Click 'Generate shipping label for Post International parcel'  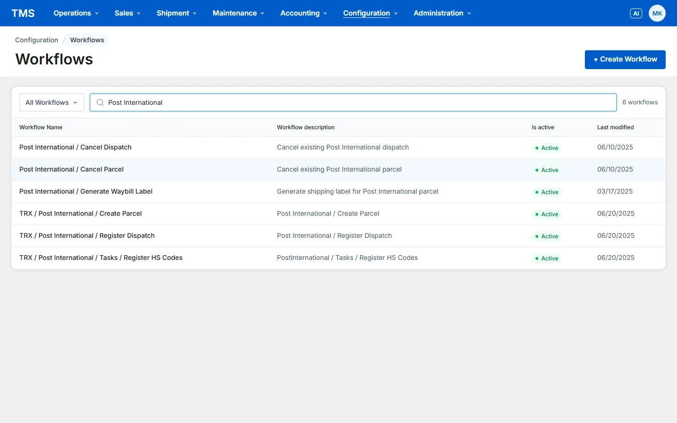[357, 192]
